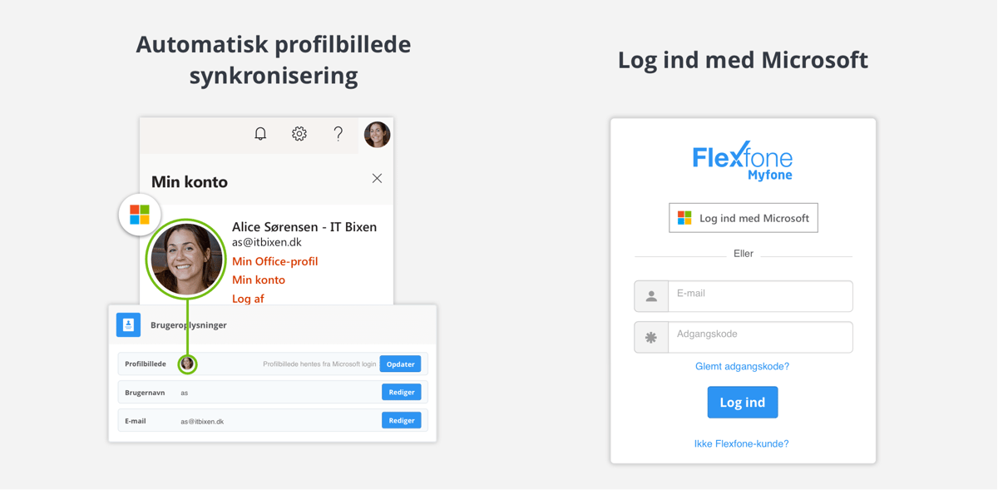Click the notification bell icon

pyautogui.click(x=260, y=133)
